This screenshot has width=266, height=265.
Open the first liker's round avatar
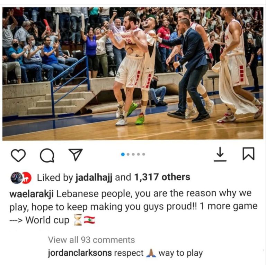[16, 178]
